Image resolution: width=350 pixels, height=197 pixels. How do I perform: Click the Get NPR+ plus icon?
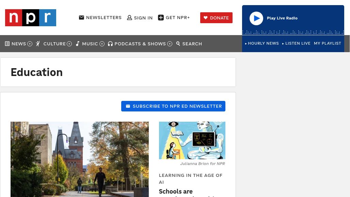[x=161, y=17]
